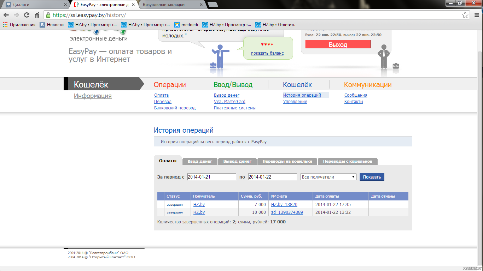
Task: Click the Коммуникации menu heading
Action: pyautogui.click(x=368, y=85)
